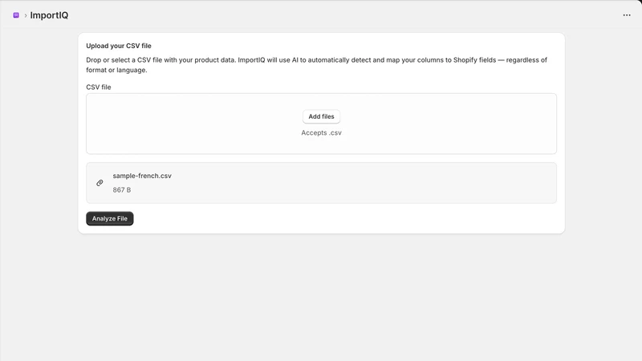Select the sample-french.csv file name

coord(142,176)
